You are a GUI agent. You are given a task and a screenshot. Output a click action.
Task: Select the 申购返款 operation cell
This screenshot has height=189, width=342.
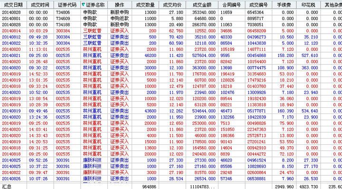click(x=120, y=19)
